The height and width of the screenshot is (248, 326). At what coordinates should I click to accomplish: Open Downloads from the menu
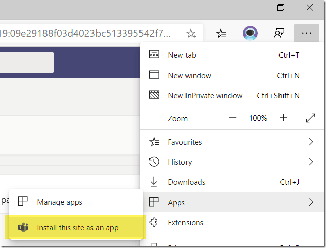(x=187, y=182)
